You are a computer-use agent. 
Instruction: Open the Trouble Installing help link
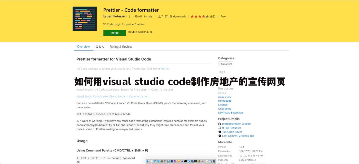pyautogui.click(x=138, y=32)
